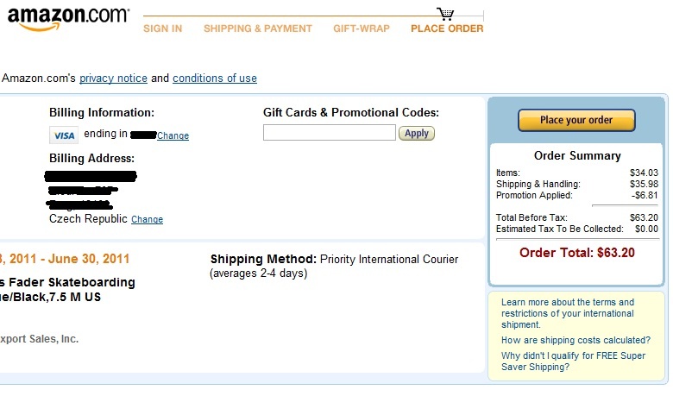Go to the SIGN IN step
Screen dimensions: 673x396
pyautogui.click(x=162, y=28)
